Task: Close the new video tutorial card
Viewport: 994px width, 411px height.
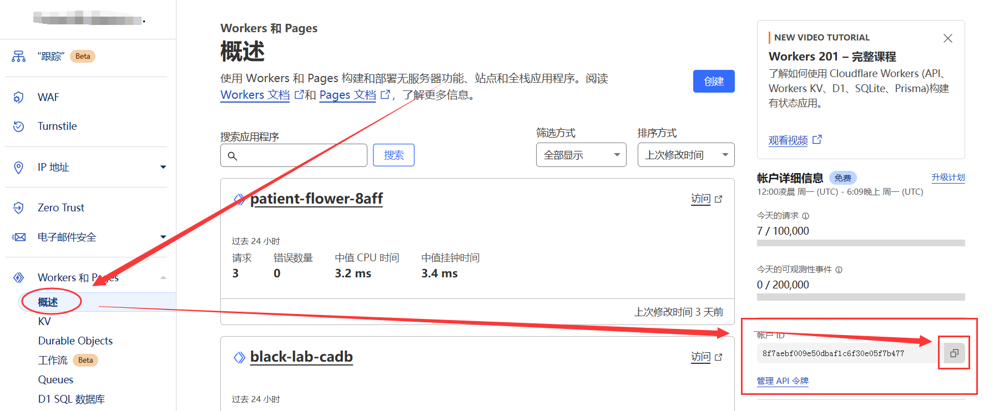Action: (947, 38)
